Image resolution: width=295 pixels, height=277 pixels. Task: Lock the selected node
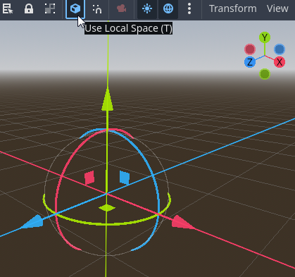pyautogui.click(x=29, y=8)
